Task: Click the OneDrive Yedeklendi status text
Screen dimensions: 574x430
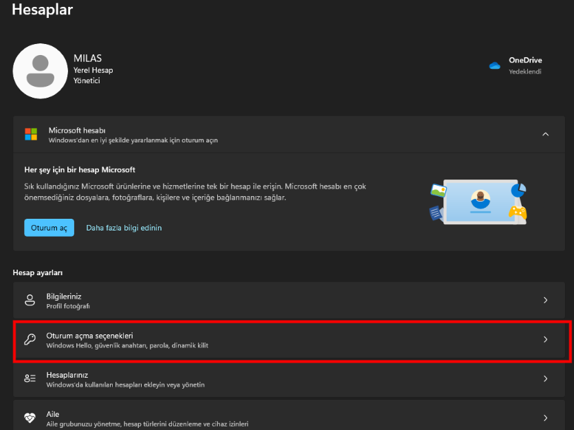Action: pos(525,72)
